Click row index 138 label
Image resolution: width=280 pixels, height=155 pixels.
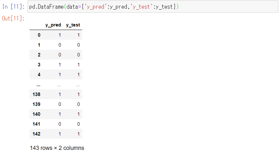coord(37,94)
